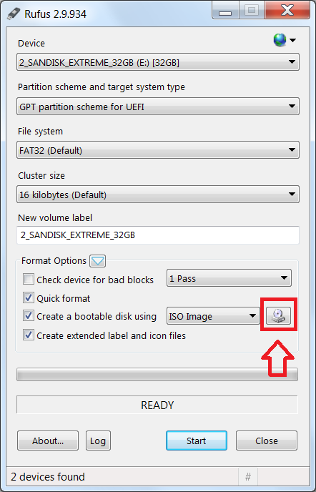The height and width of the screenshot is (492, 316).
Task: Open the Log window
Action: [x=98, y=441]
